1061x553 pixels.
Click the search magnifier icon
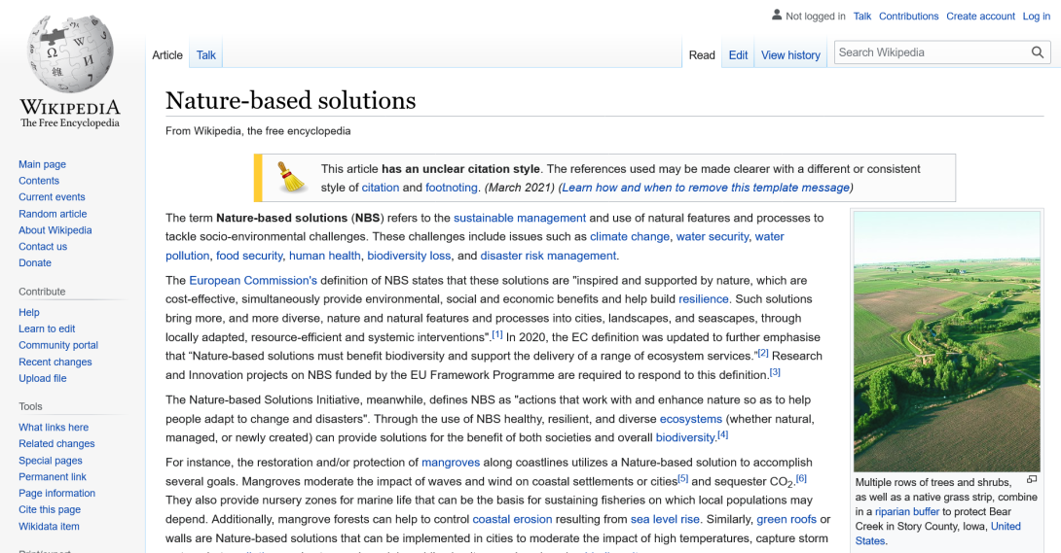point(1038,52)
